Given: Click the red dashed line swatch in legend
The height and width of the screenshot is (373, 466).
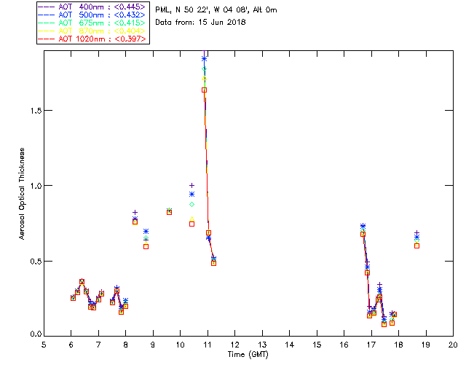Looking at the screenshot, I should [x=47, y=39].
